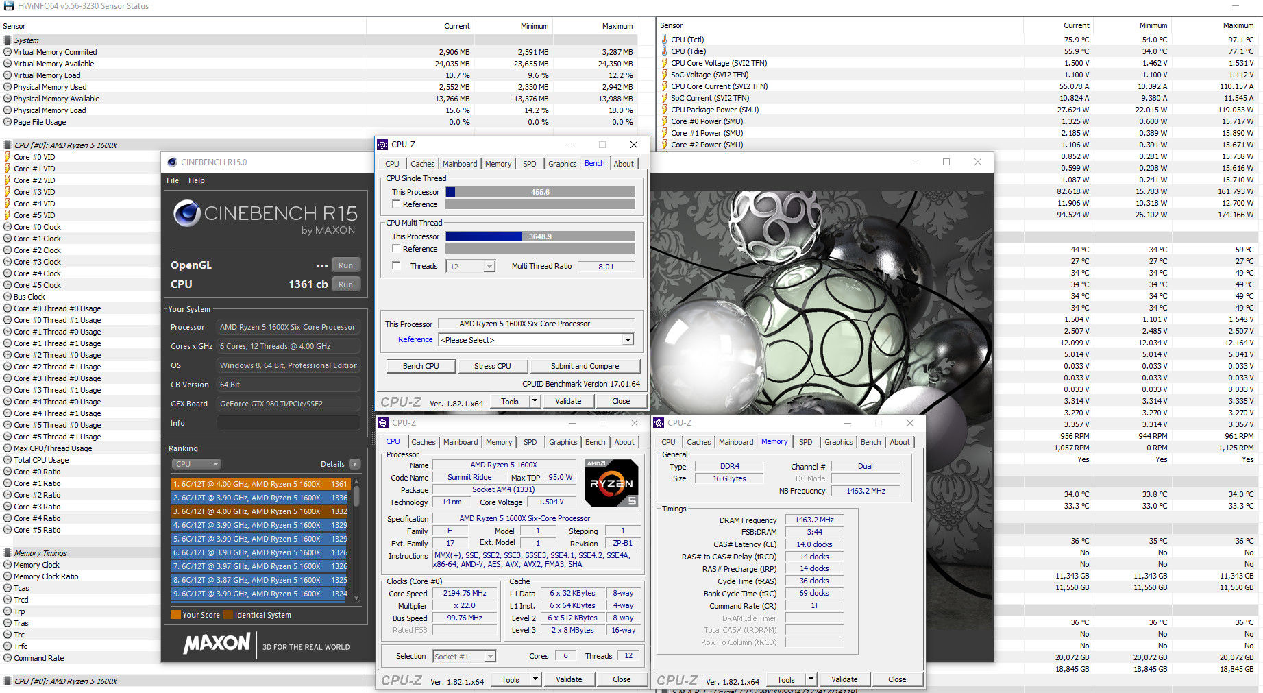The width and height of the screenshot is (1263, 693).
Task: Click lightning icon beside CPU Package Power (SMU)
Action: pos(664,110)
